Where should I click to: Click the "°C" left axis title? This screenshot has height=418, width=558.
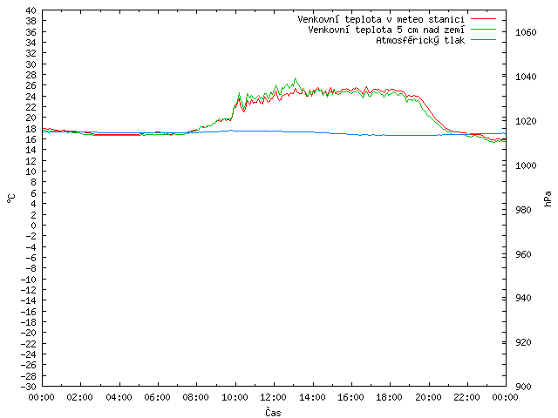coord(11,199)
